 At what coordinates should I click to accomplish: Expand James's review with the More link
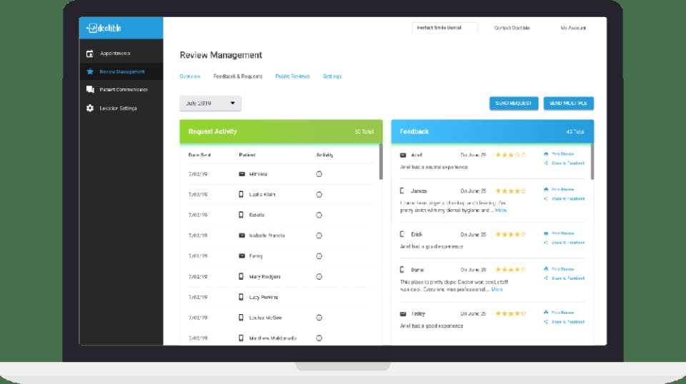tap(501, 210)
